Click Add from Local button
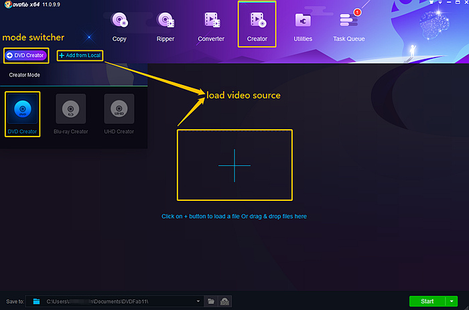 click(80, 56)
